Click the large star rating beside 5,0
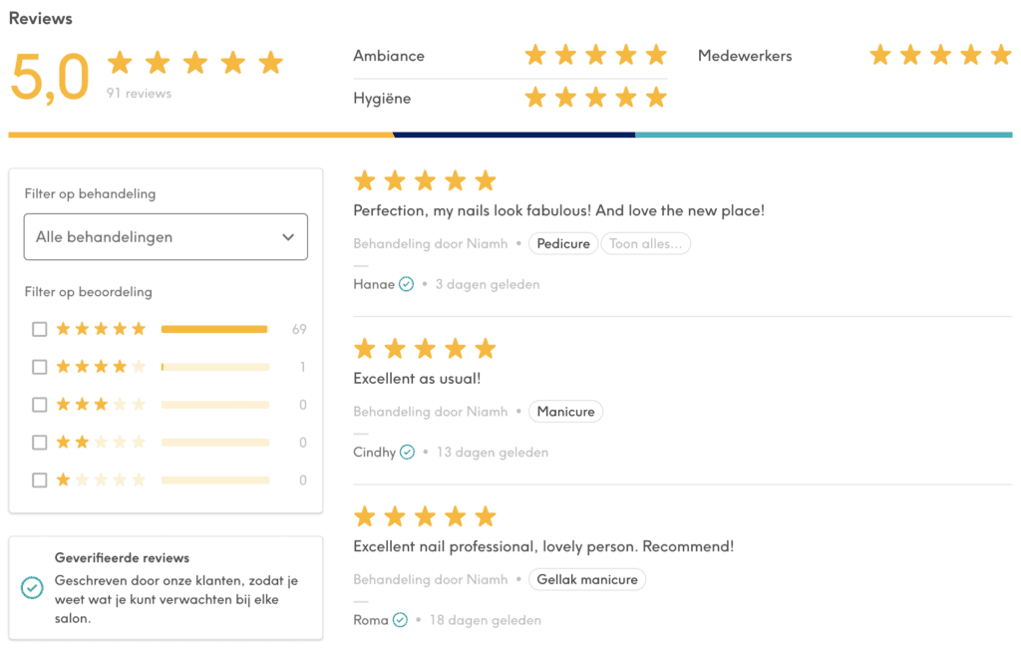This screenshot has height=651, width=1021. pyautogui.click(x=194, y=62)
